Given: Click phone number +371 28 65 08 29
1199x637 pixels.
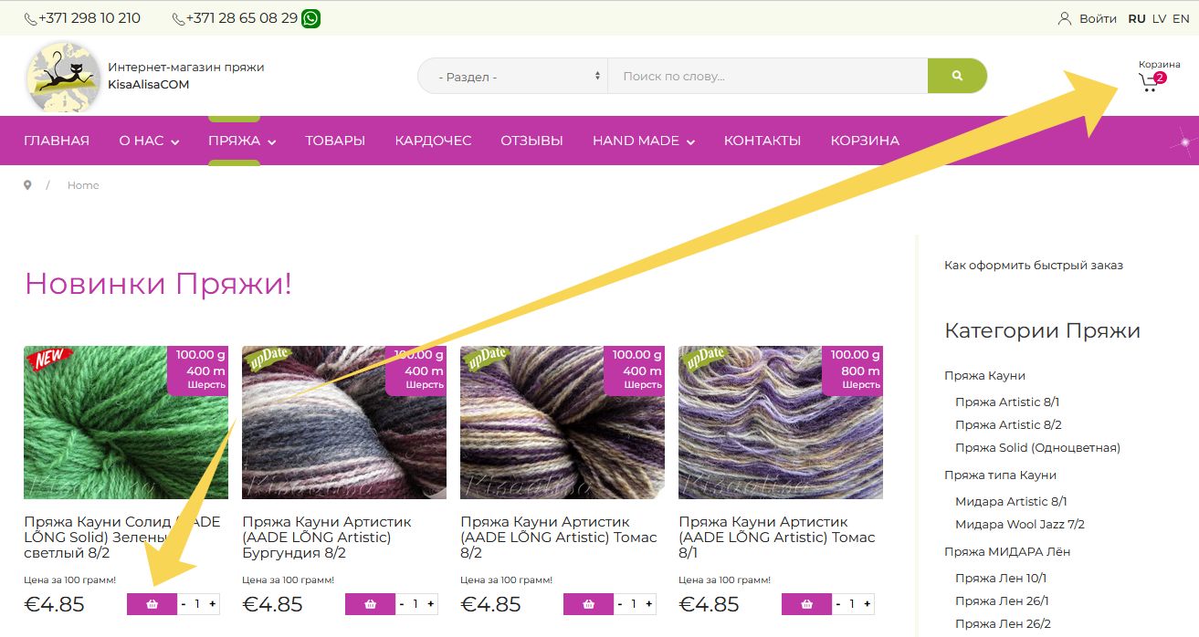Looking at the screenshot, I should (x=241, y=18).
